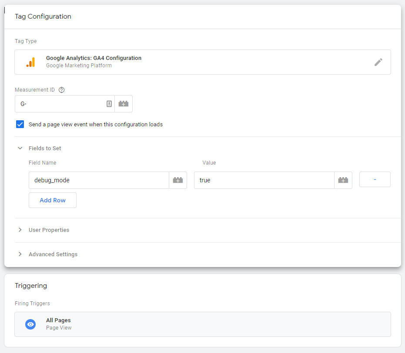
Task: Click the Triggering section heading
Action: click(x=31, y=286)
